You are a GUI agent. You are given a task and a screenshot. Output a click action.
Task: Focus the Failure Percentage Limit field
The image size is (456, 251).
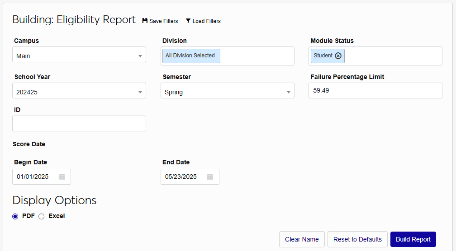pyautogui.click(x=375, y=90)
